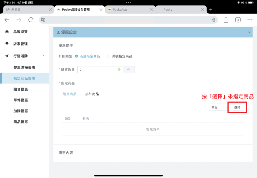Click the battery indicator in the status bar

251,2
